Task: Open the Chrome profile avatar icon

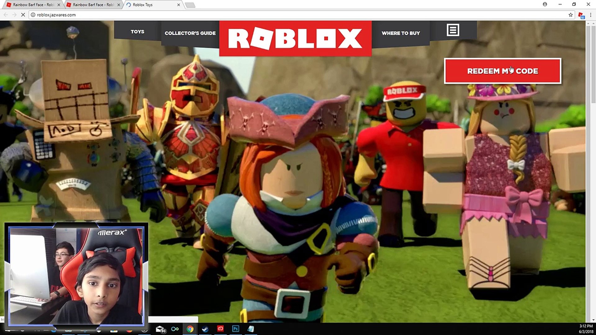Action: pos(545,4)
